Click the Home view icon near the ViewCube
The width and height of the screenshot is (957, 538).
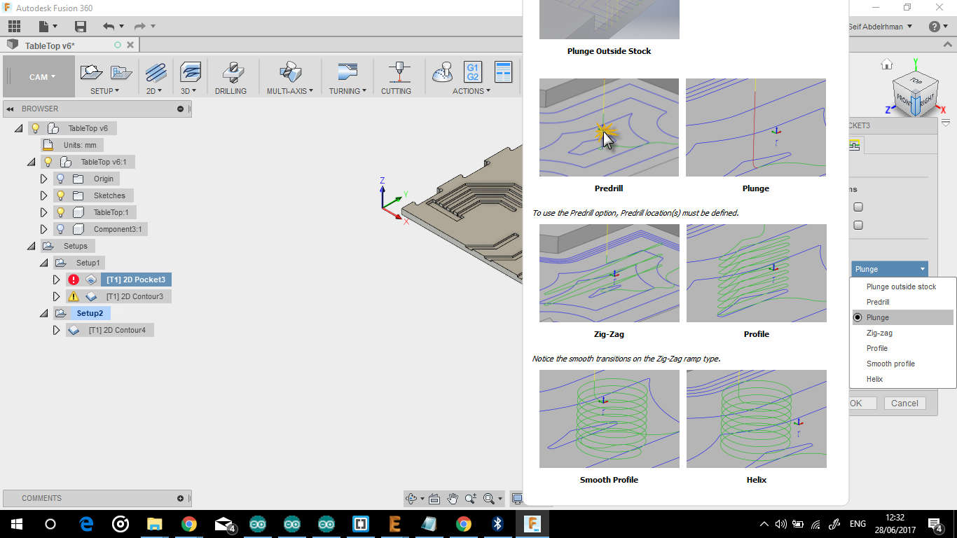click(887, 64)
